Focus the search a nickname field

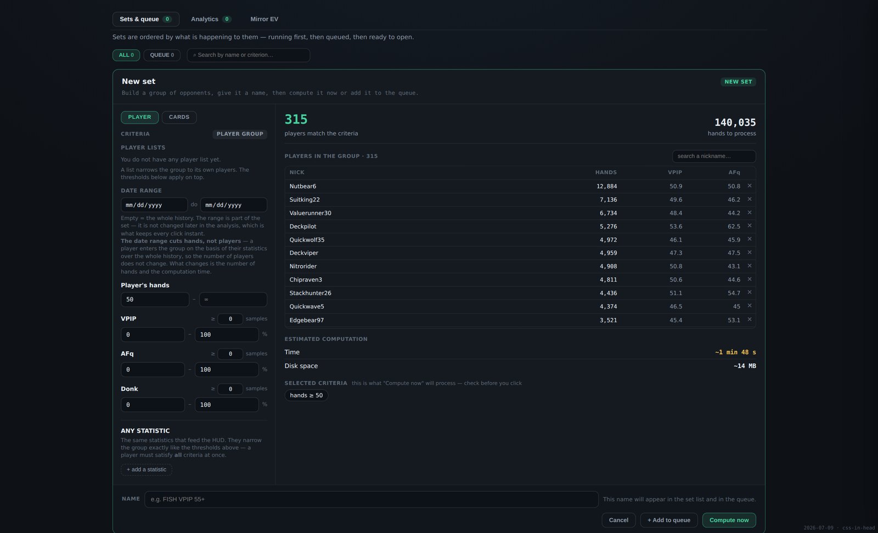pyautogui.click(x=714, y=156)
